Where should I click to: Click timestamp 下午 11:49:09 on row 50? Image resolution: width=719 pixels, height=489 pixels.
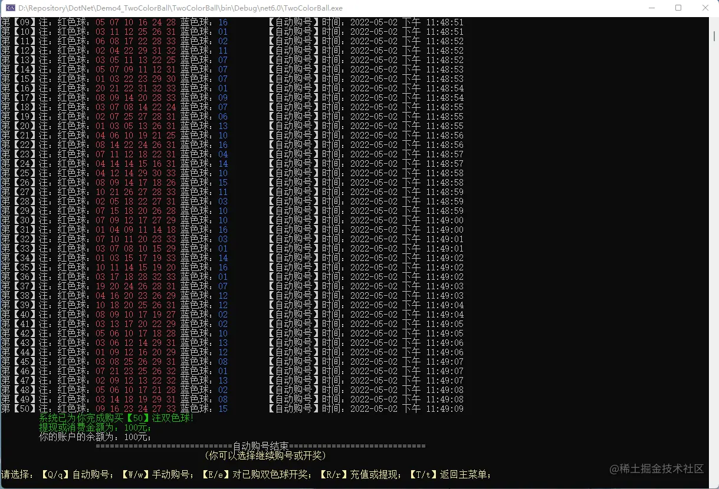point(433,409)
